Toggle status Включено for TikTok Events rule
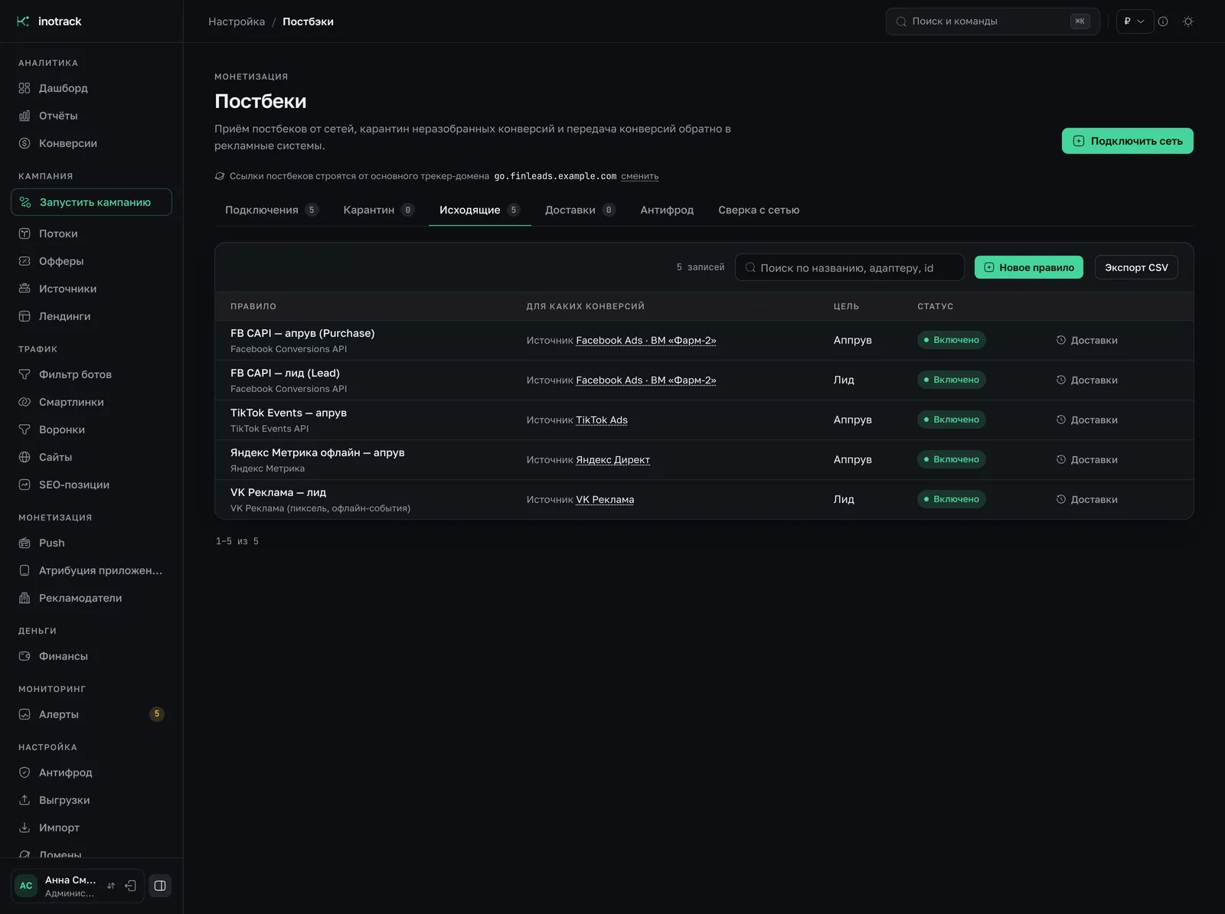 [952, 419]
